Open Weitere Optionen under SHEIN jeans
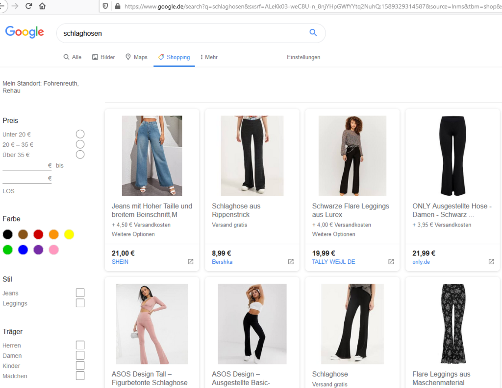Screen dimensions: 502x388 (x=133, y=234)
